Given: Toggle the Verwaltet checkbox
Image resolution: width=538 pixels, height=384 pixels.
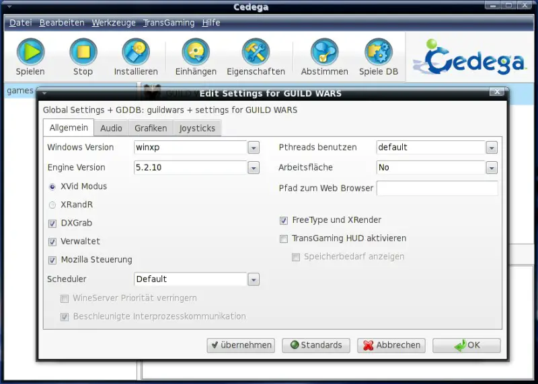Looking at the screenshot, I should [x=52, y=242].
